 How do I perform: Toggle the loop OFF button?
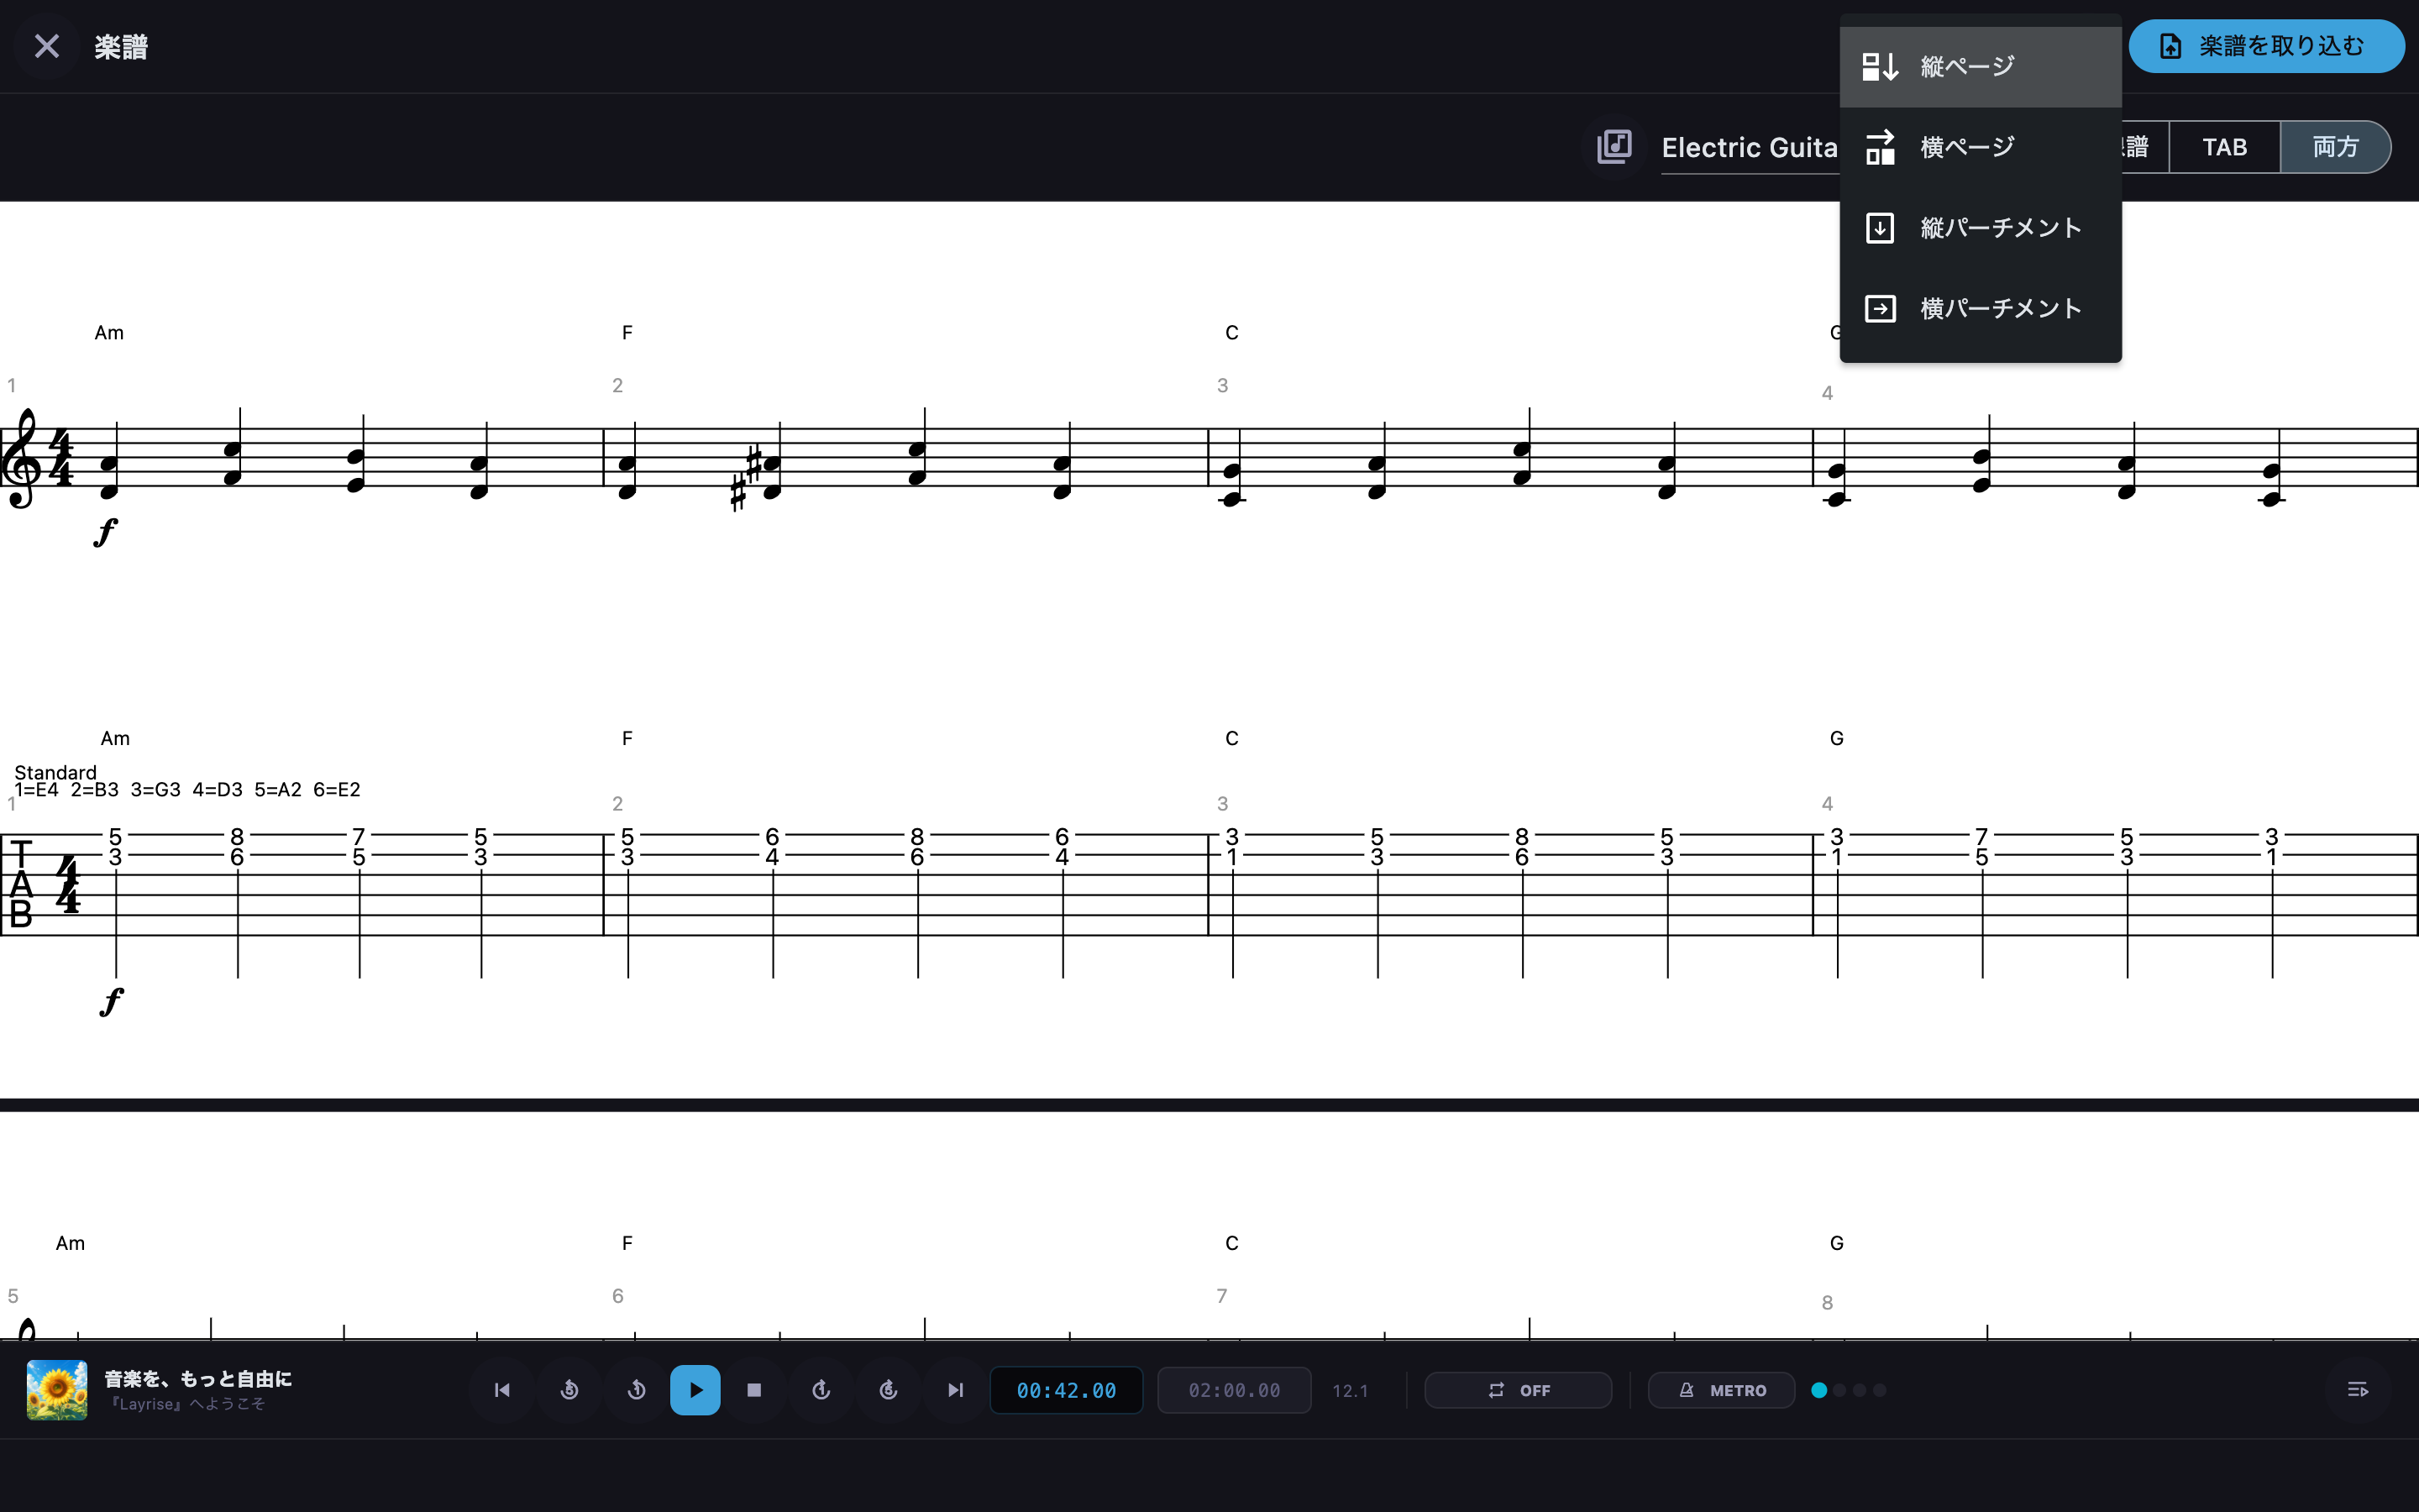1519,1390
